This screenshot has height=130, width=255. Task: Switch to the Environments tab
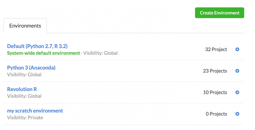[25, 26]
